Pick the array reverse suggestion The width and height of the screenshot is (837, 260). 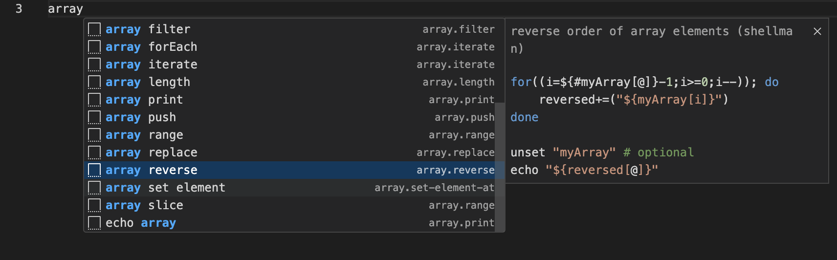294,170
